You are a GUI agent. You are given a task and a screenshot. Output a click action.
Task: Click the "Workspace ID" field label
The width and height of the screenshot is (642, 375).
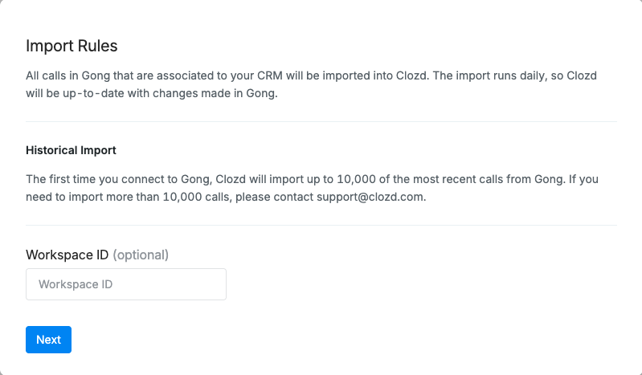(67, 255)
